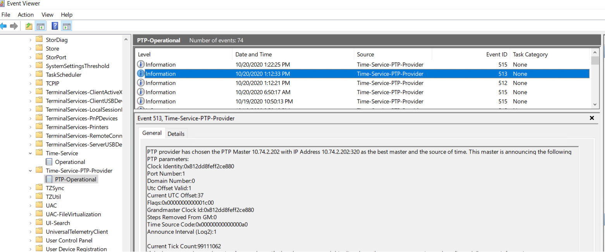Click the TZSync folder icon

39,188
